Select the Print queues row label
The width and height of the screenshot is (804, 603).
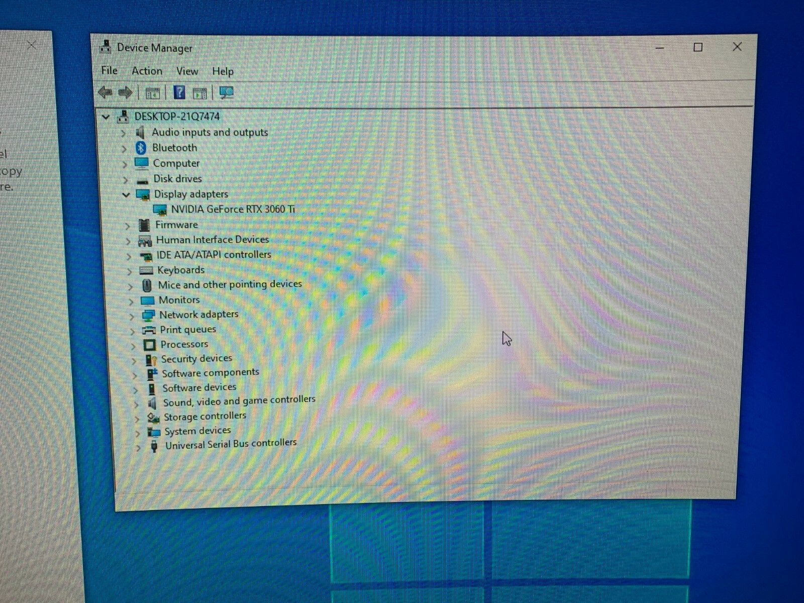[x=188, y=330]
